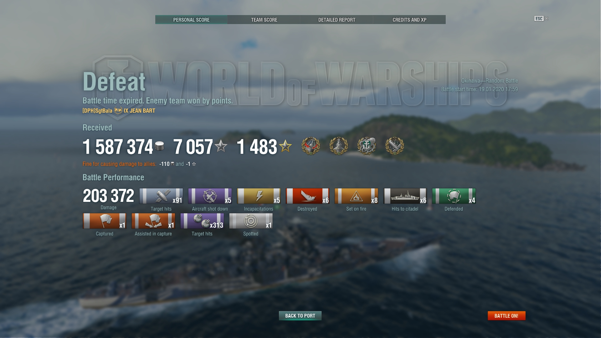The height and width of the screenshot is (338, 601).
Task: Click the Back to Port button
Action: click(x=300, y=316)
